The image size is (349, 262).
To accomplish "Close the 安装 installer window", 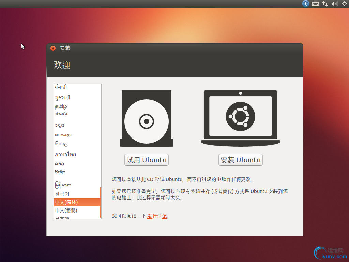I will [53, 48].
